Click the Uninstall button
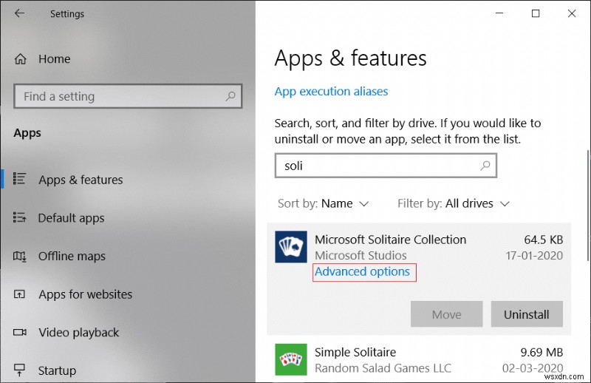591x383 pixels. 527,314
